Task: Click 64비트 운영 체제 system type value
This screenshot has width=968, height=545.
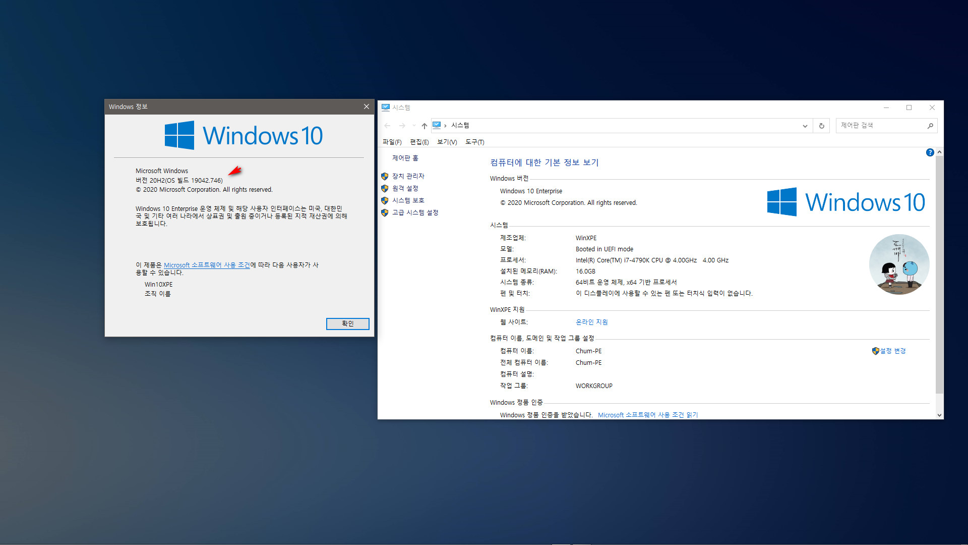Action: [x=626, y=283]
